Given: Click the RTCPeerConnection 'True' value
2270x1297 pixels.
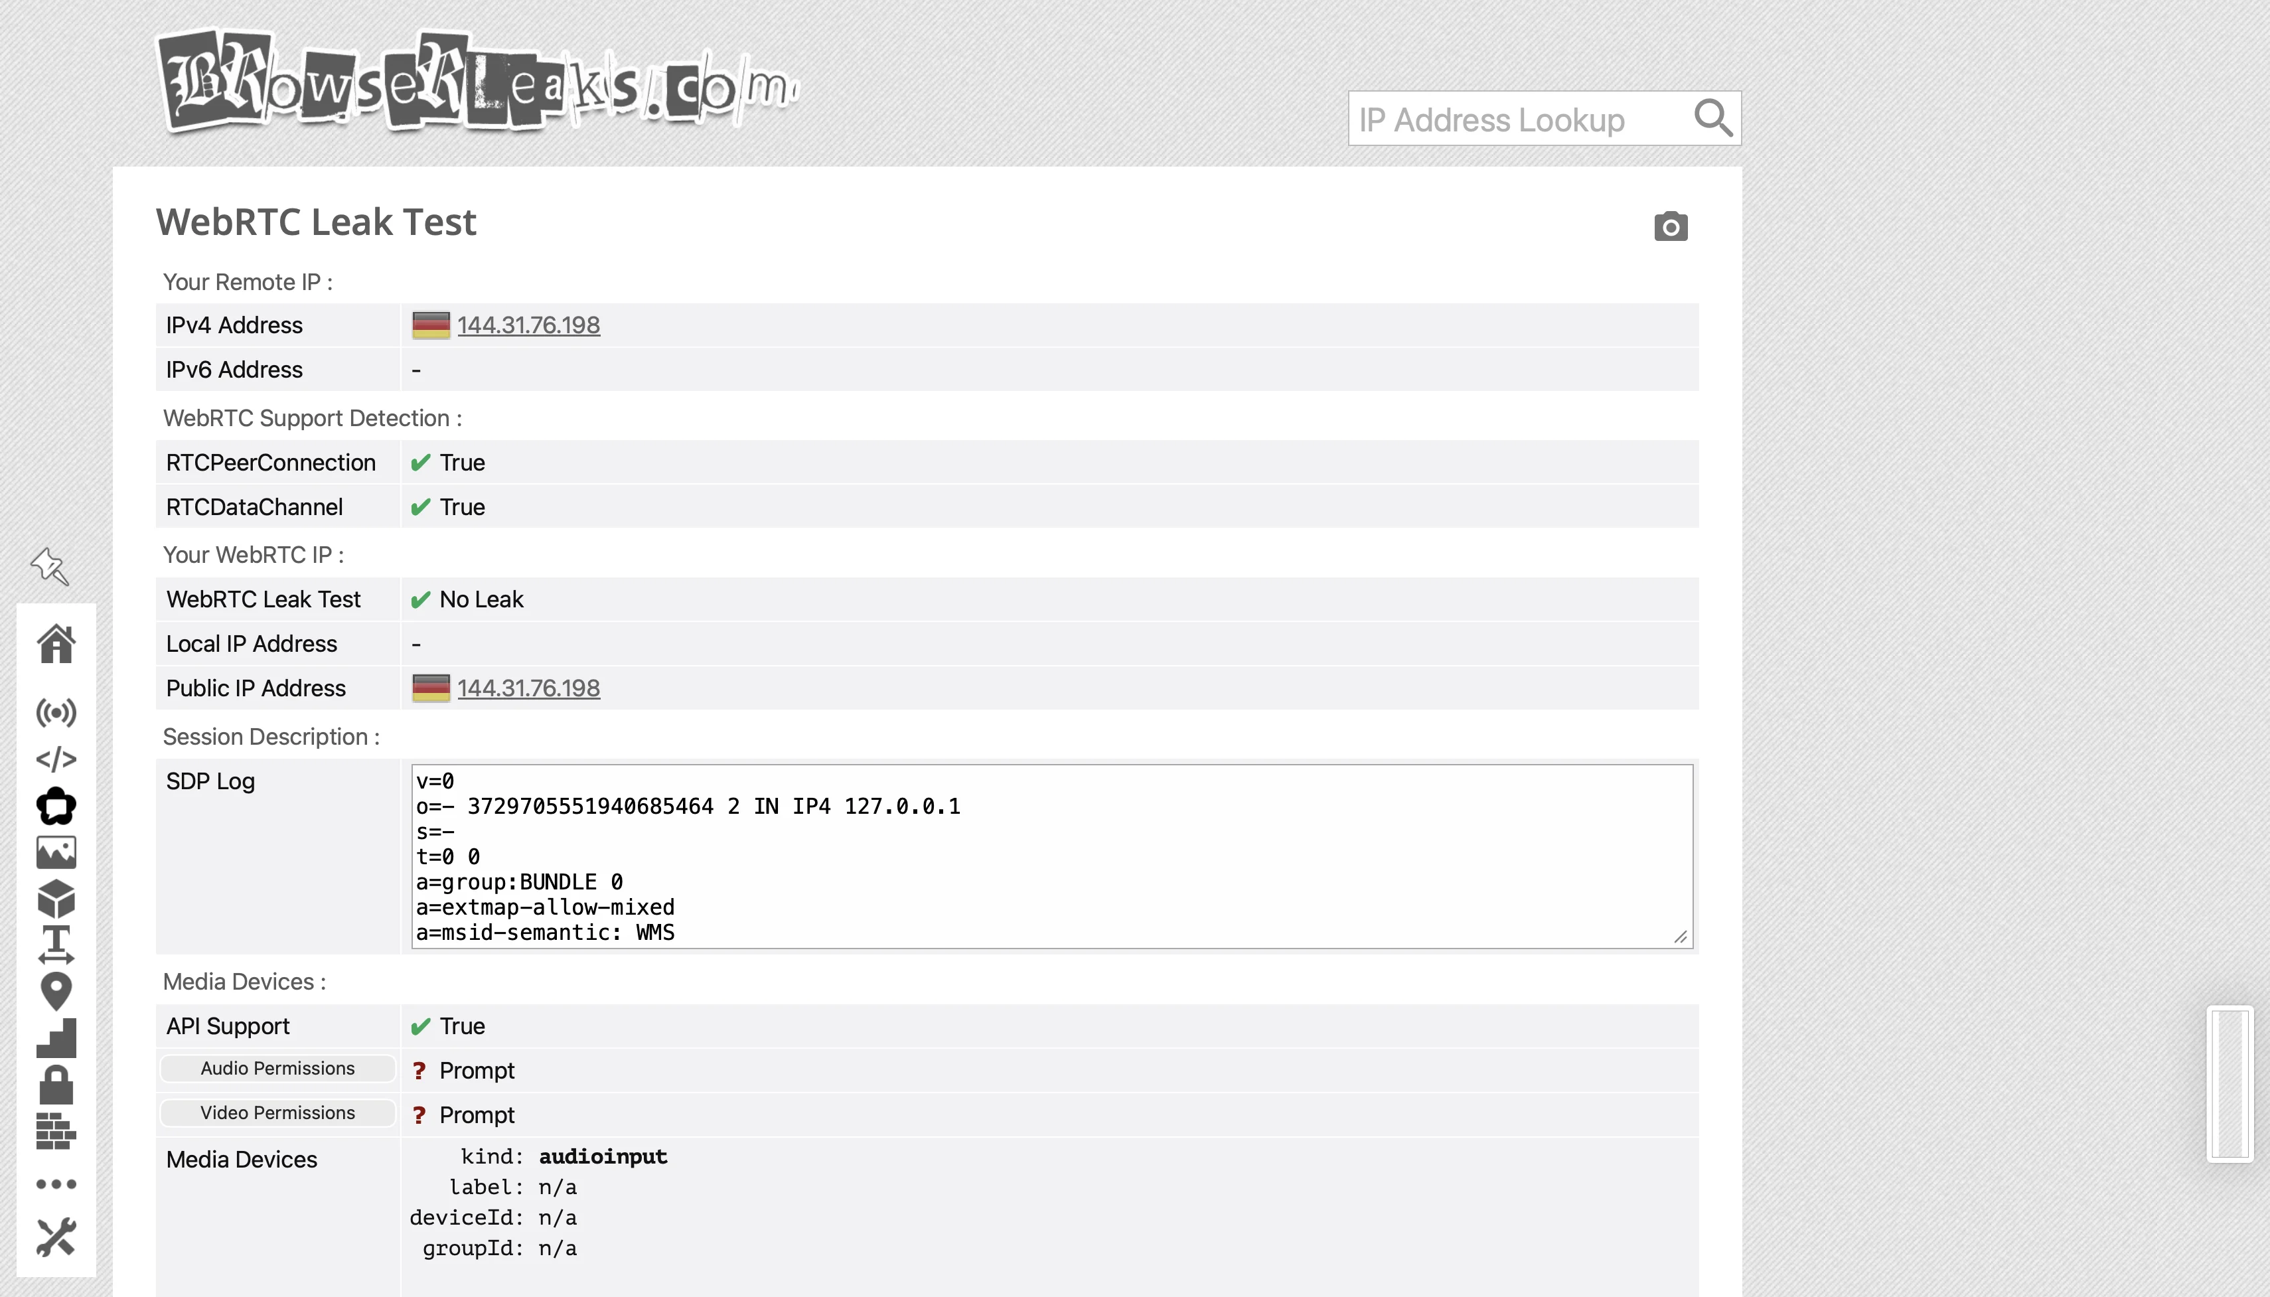Looking at the screenshot, I should (x=462, y=463).
